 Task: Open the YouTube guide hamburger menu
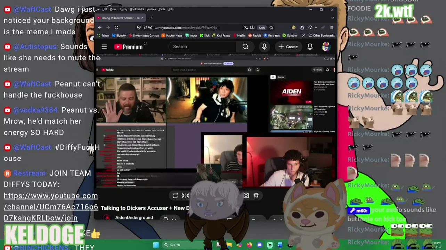(x=104, y=47)
